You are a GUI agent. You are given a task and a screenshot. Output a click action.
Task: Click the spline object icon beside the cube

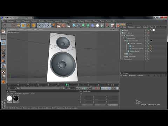click(78, 25)
